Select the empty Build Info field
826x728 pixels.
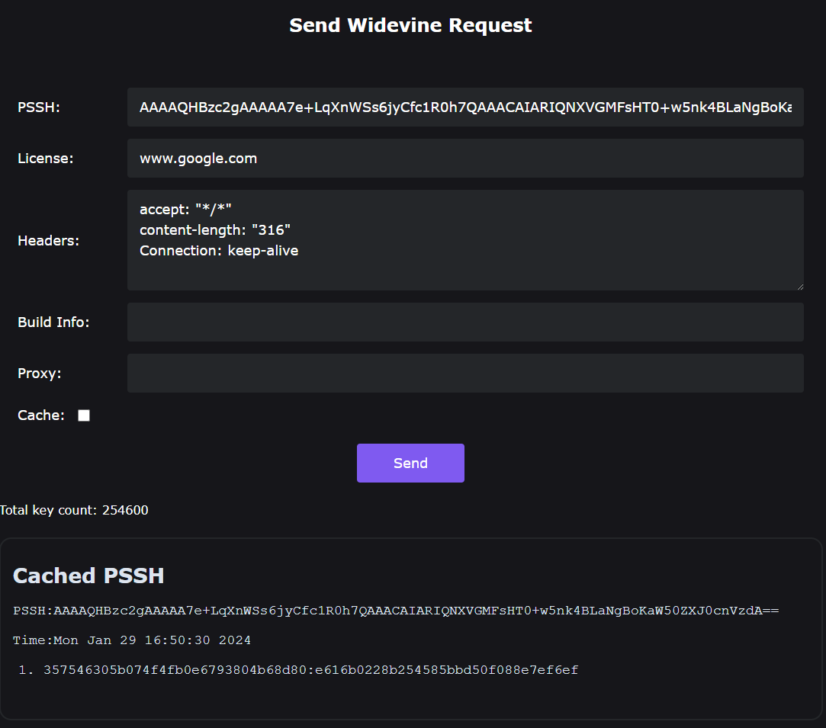pos(465,322)
